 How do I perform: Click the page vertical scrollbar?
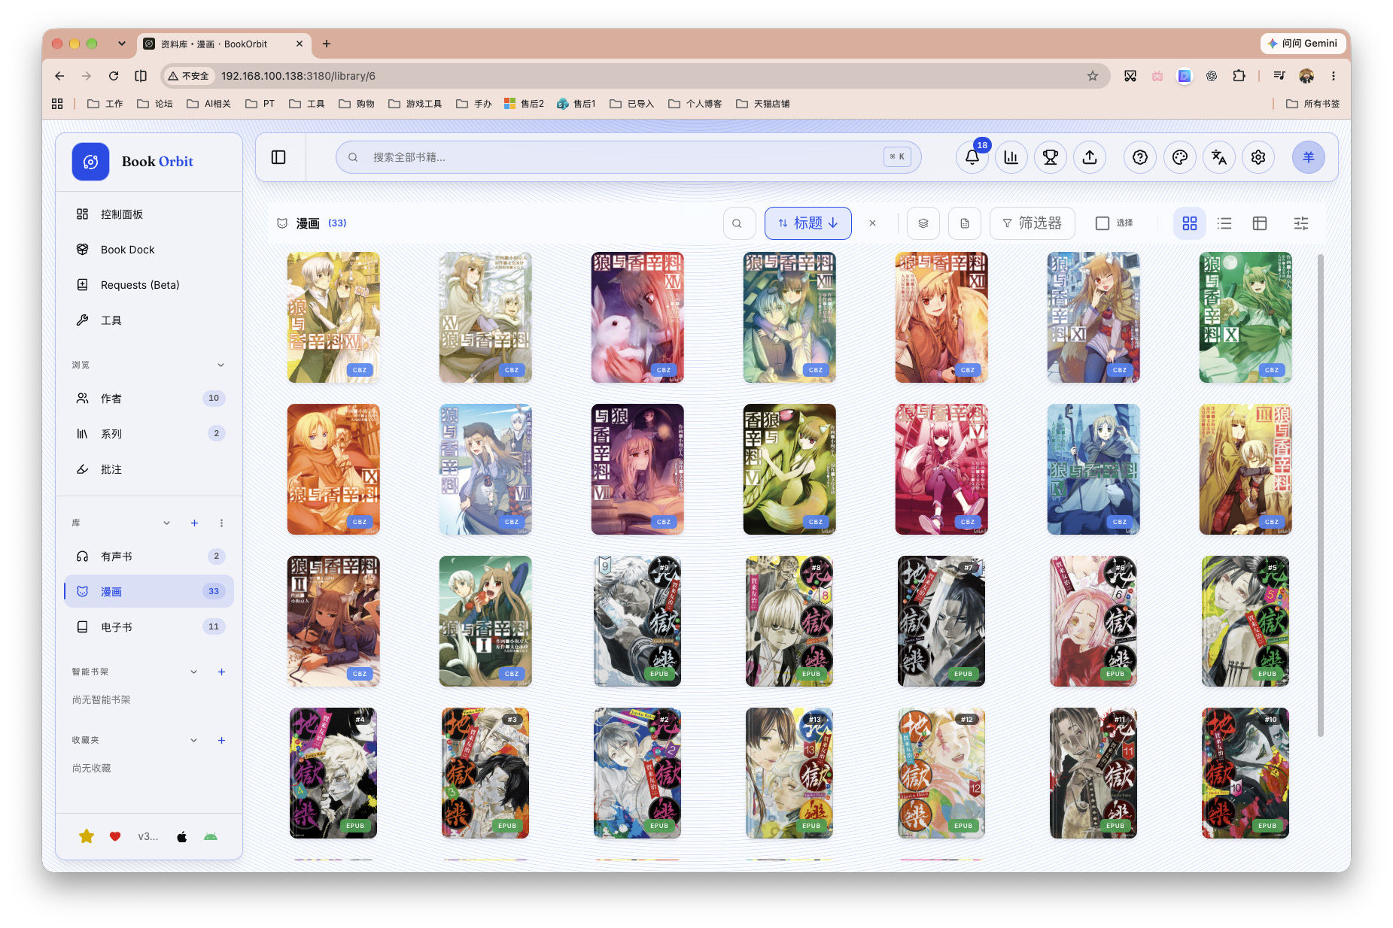(x=1320, y=496)
